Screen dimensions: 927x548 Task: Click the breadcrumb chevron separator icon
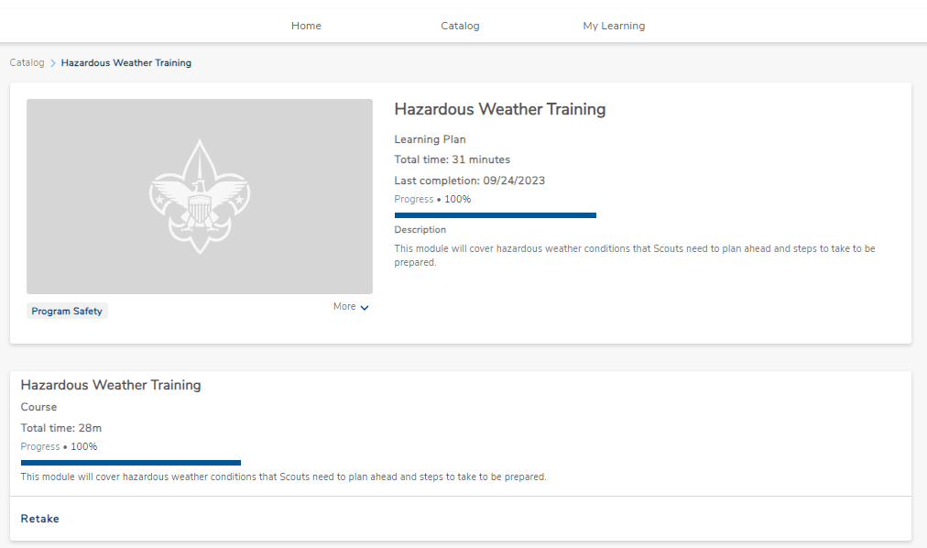(x=53, y=63)
